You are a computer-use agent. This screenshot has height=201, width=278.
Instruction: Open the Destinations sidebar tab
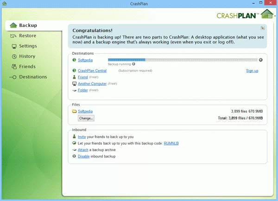tap(32, 77)
